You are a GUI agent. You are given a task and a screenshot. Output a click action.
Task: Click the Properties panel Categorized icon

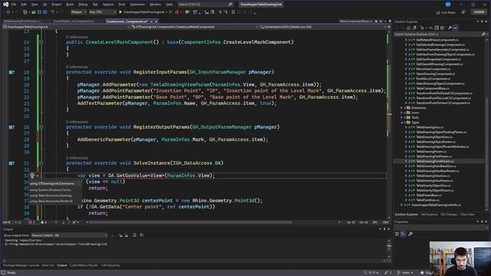[x=397, y=234]
